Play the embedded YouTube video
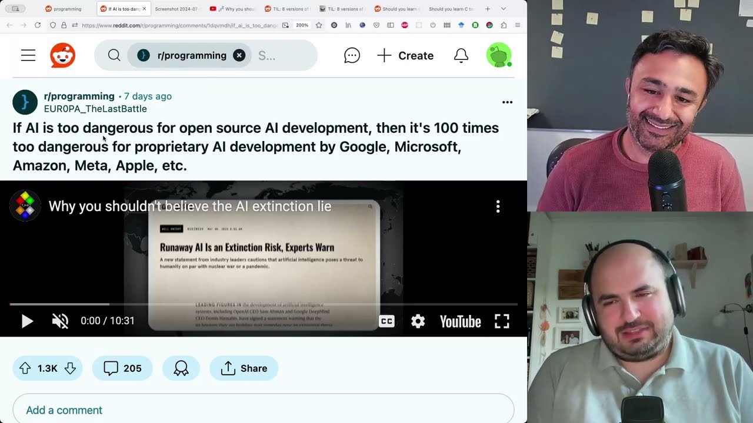 click(27, 321)
